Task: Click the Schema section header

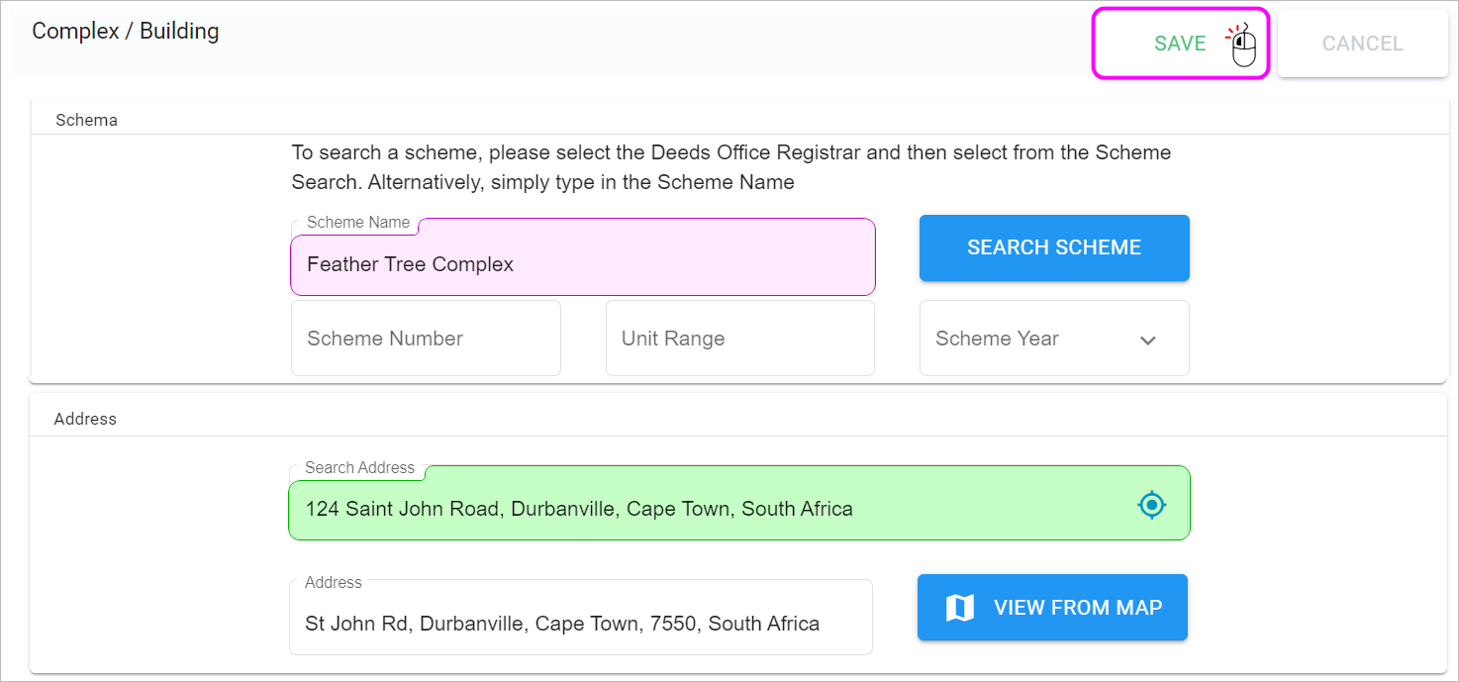Action: pyautogui.click(x=86, y=120)
